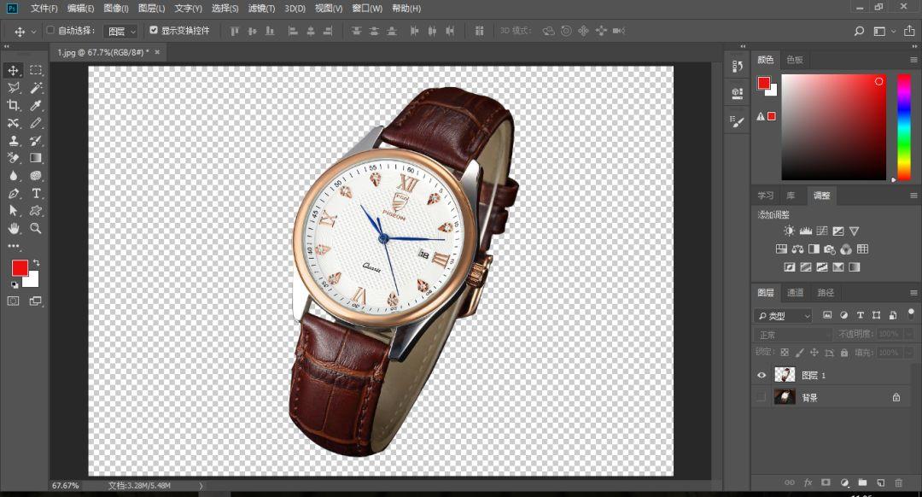Image resolution: width=922 pixels, height=497 pixels.
Task: Swap foreground and background colors
Action: click(37, 262)
